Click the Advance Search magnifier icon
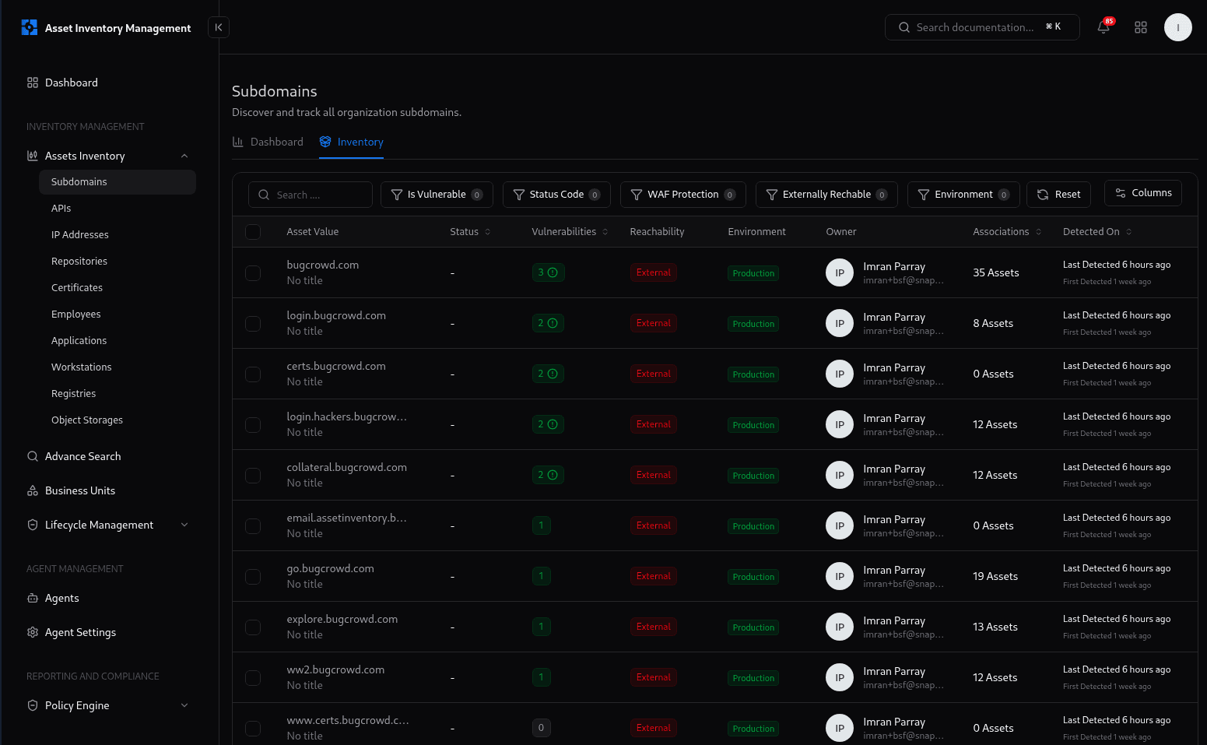Image resolution: width=1207 pixels, height=745 pixels. point(33,456)
